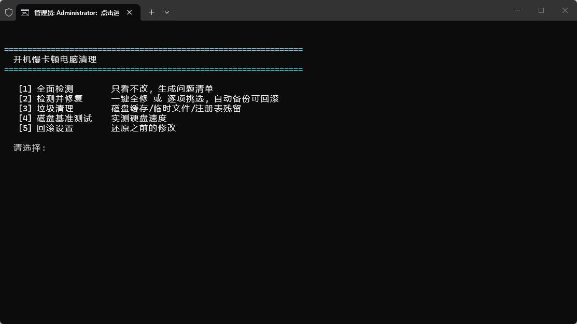
Task: Click the shield icon in title bar
Action: click(x=9, y=12)
